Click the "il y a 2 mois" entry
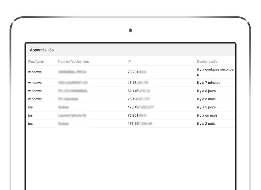261x190 pixels. pyautogui.click(x=206, y=124)
